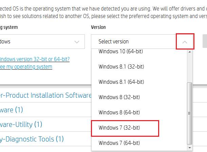Select Windows 8.1 (32-bit) option
Viewport: 207px width, 152px height.
[x=121, y=66]
